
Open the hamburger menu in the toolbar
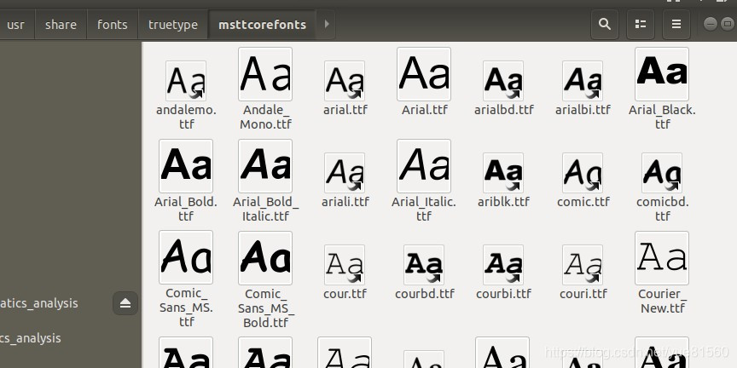(x=676, y=25)
